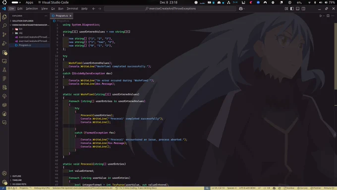Open the Copilot chat icon in title bar
Viewport: 337px width, 190px height.
point(241,8)
